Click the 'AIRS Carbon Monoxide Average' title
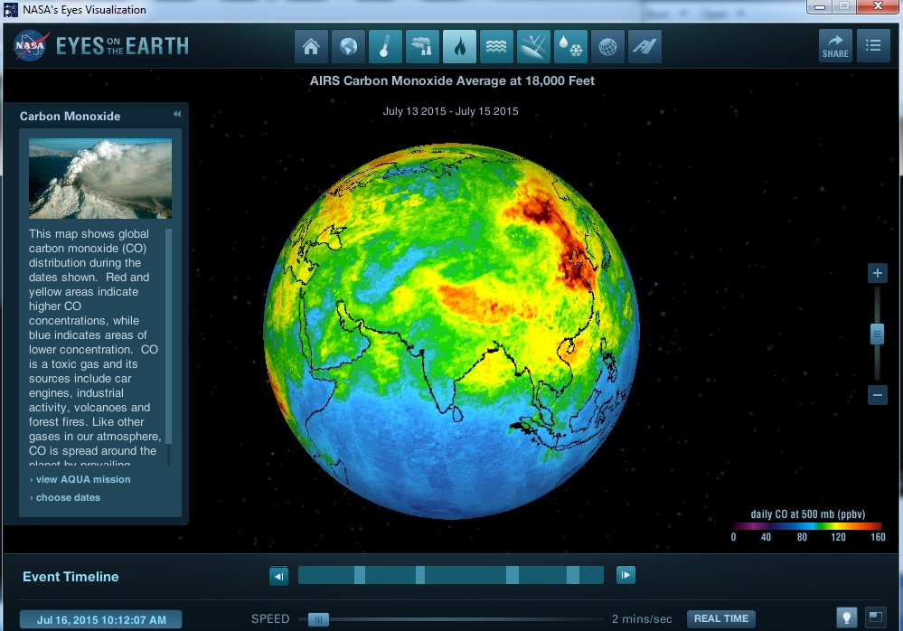Image resolution: width=903 pixels, height=631 pixels. pyautogui.click(x=452, y=80)
